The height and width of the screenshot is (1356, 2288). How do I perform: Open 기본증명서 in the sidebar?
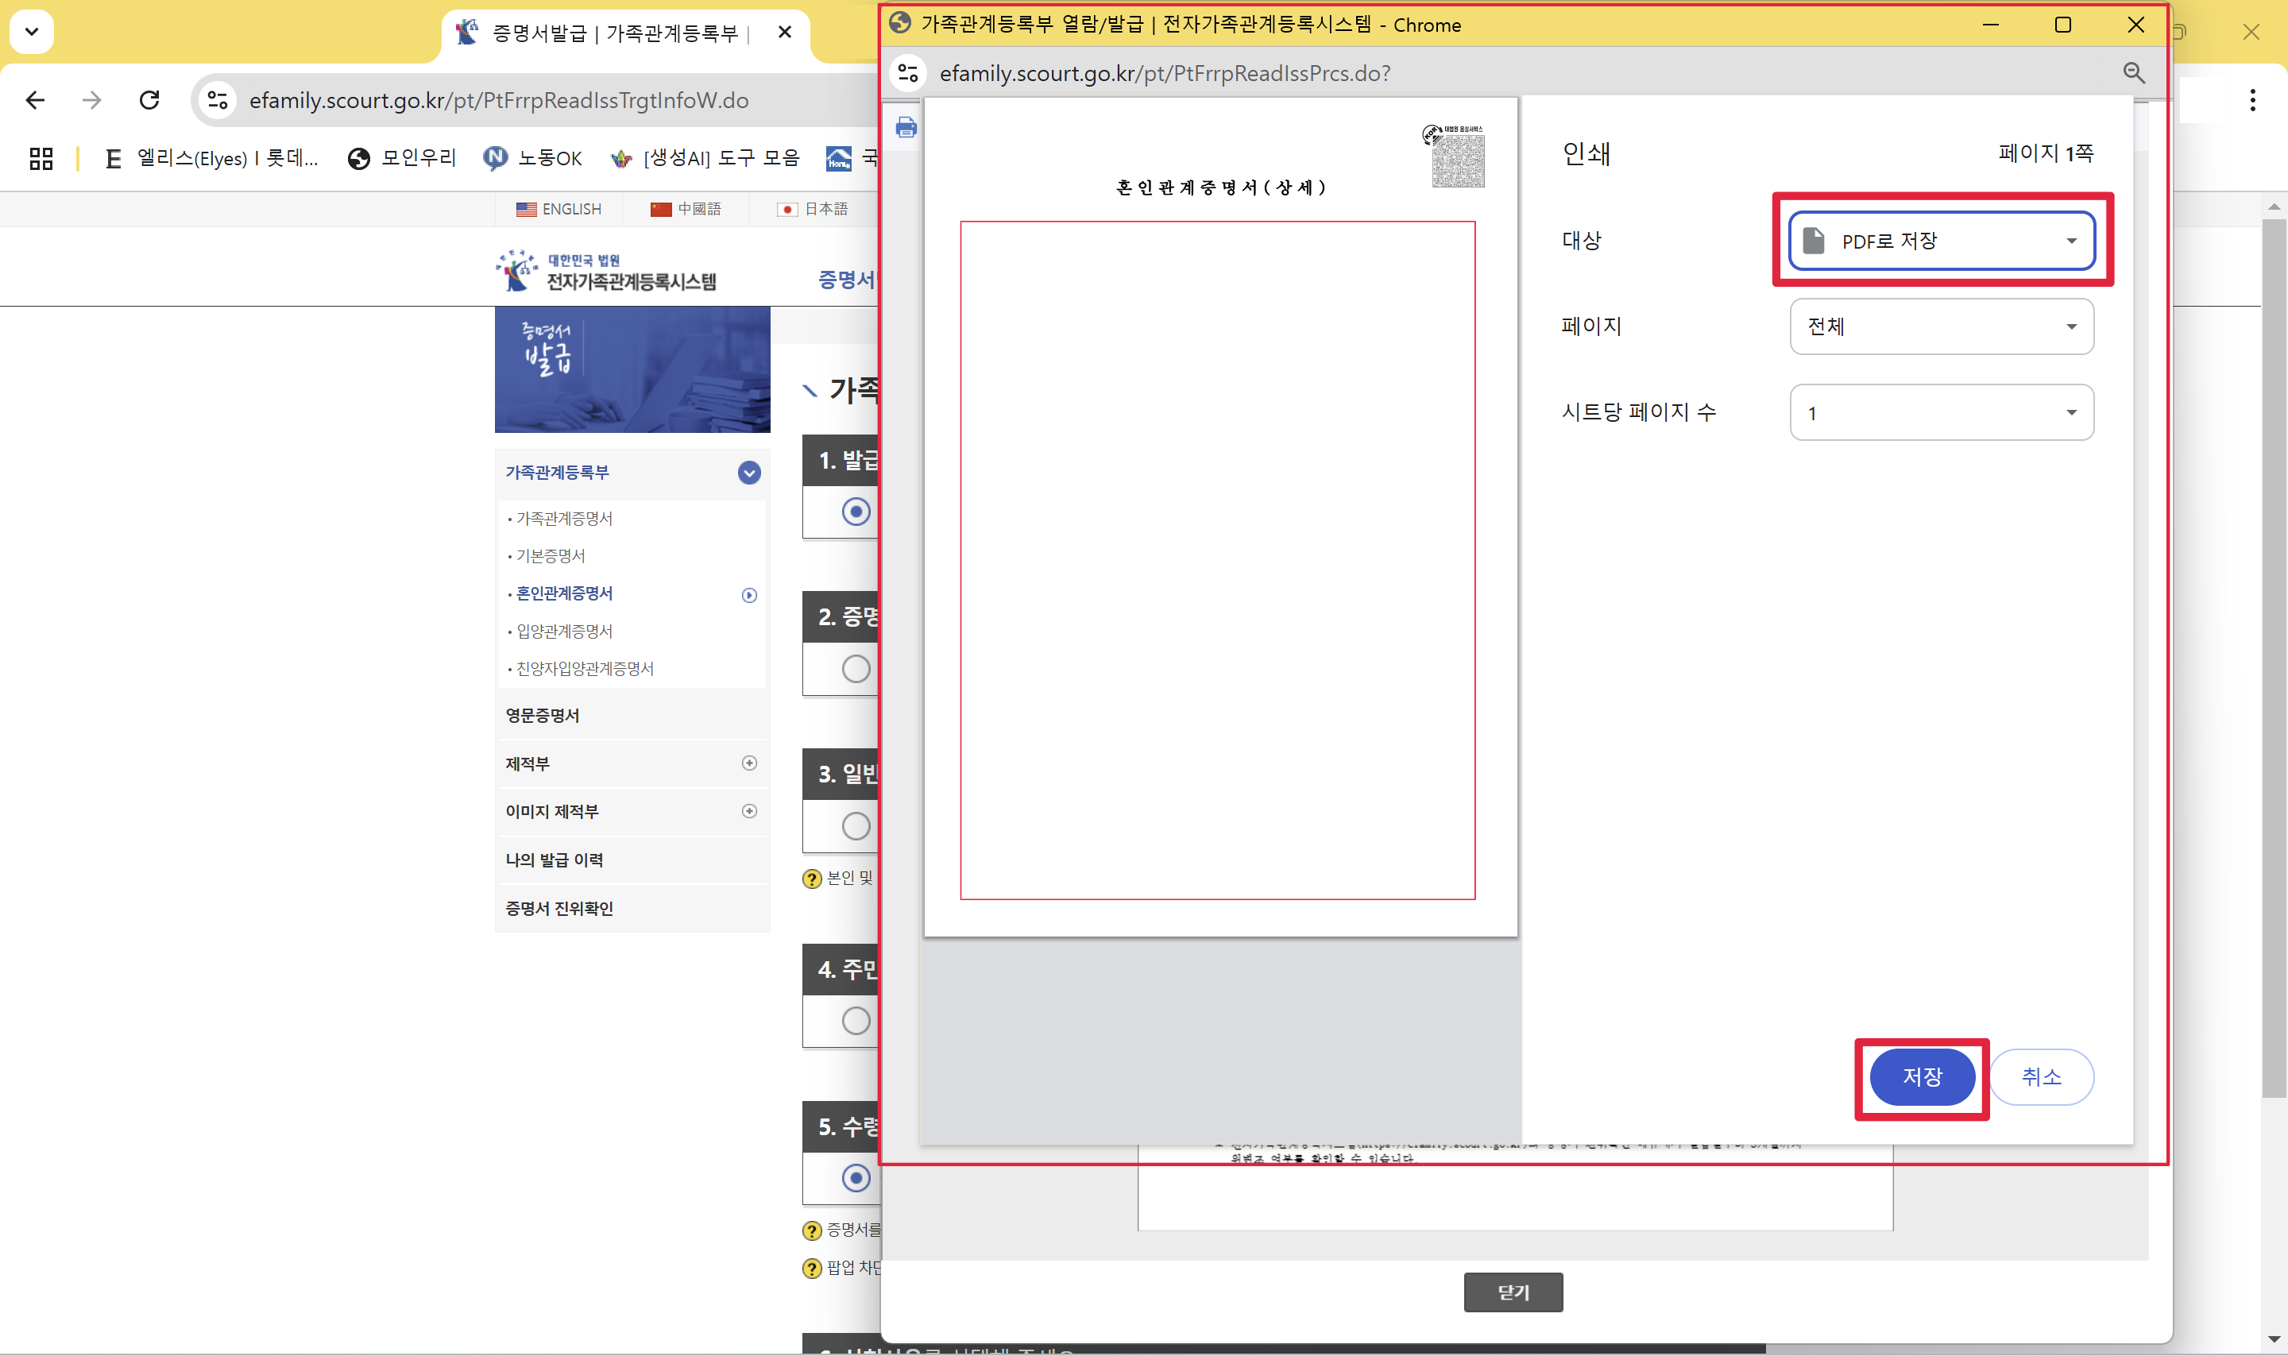pyautogui.click(x=550, y=555)
